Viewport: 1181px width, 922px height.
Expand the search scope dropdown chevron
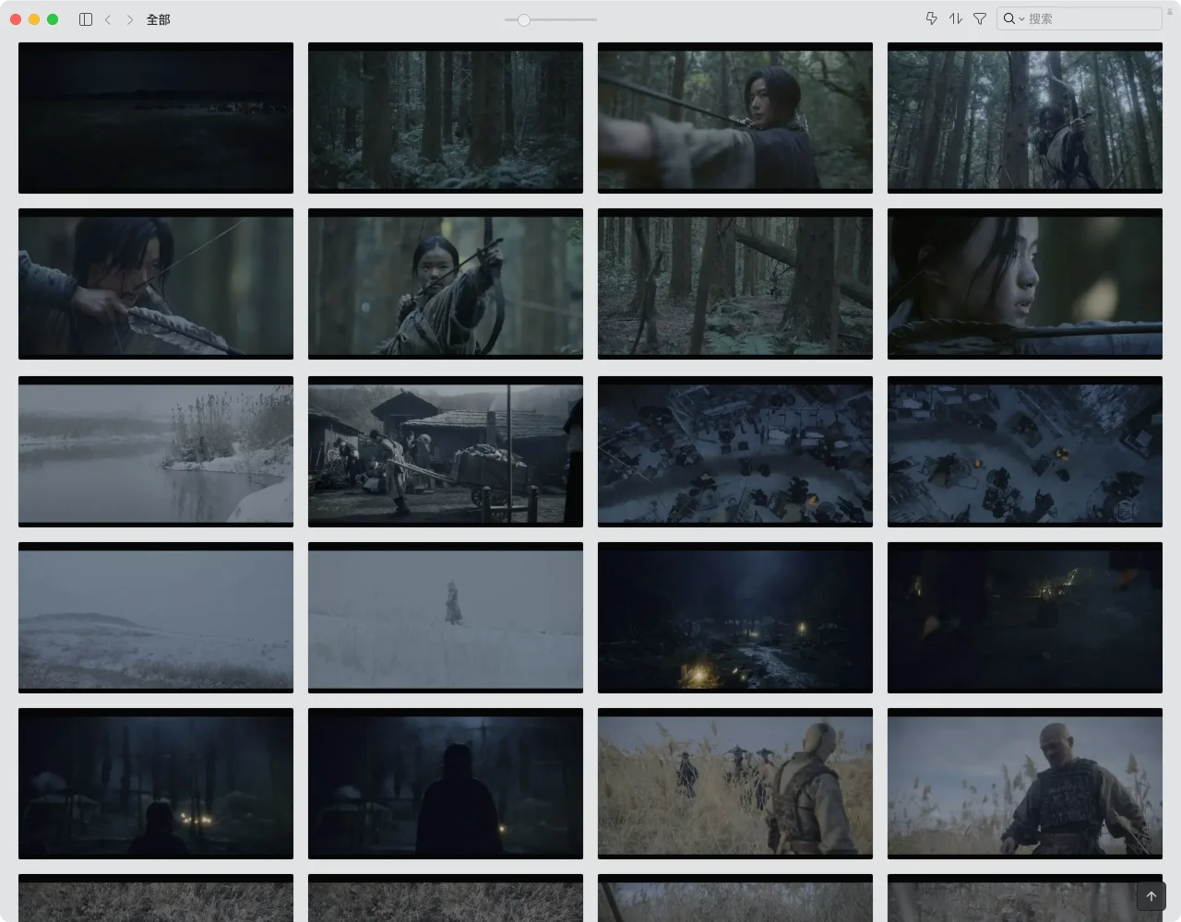(1022, 19)
